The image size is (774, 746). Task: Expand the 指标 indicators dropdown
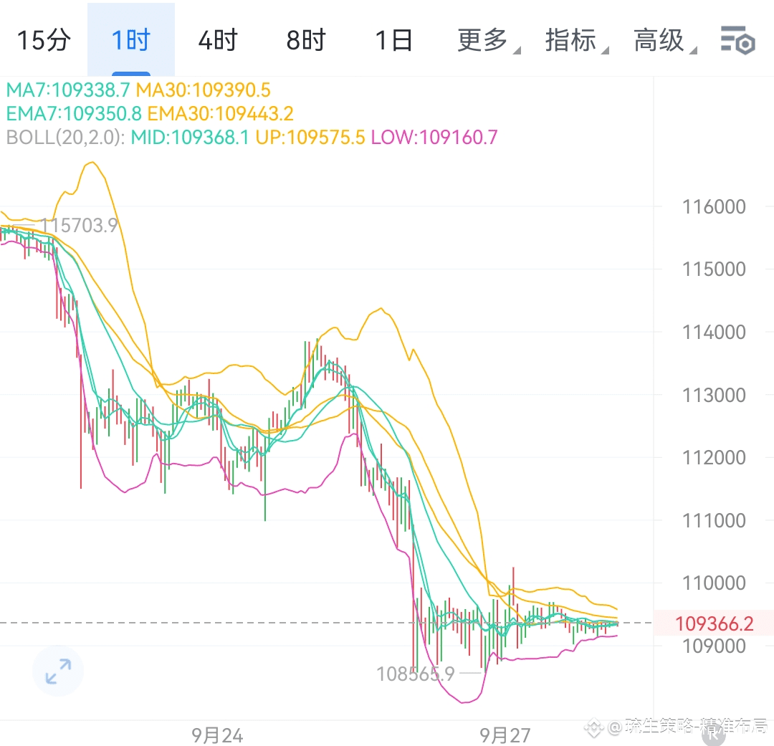(576, 40)
